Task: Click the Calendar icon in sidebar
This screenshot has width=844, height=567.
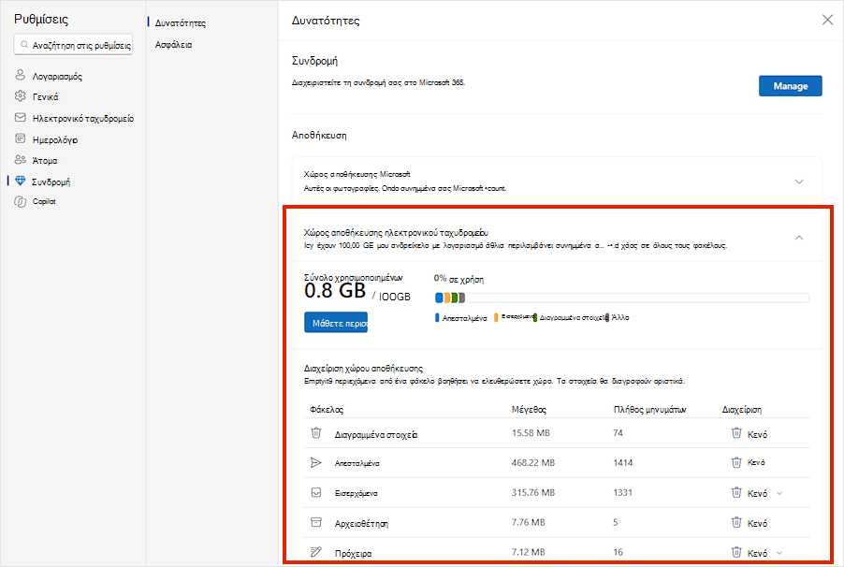Action: [x=21, y=138]
